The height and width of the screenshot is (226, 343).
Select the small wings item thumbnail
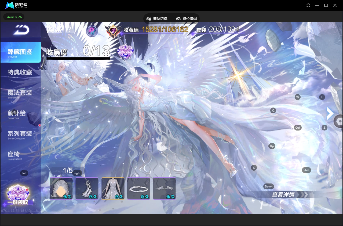tap(164, 188)
